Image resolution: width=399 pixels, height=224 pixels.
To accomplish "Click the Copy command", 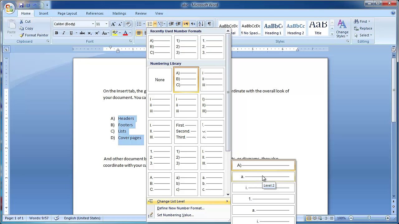I will tap(26, 28).
